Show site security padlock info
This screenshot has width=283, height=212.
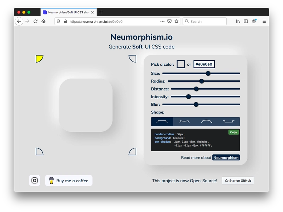point(66,22)
